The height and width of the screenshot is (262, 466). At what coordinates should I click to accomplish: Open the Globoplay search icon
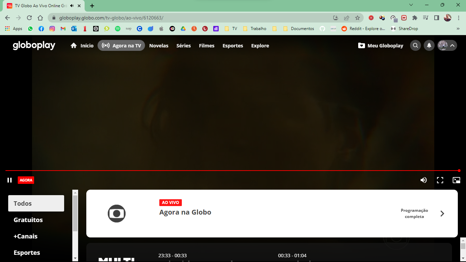pyautogui.click(x=415, y=45)
